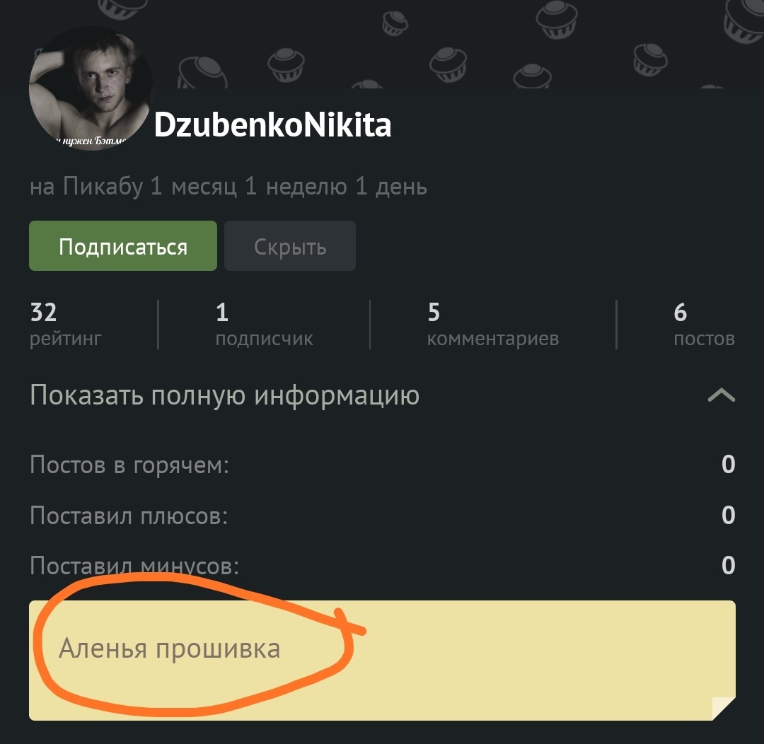Open DzubenkoNikita's profile avatar photo
Viewport: 764px width, 744px height.
(91, 88)
